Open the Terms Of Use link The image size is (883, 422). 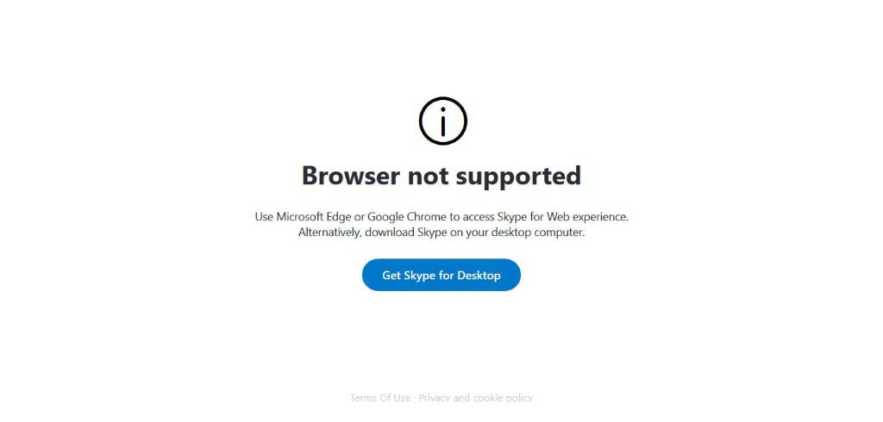click(x=380, y=398)
